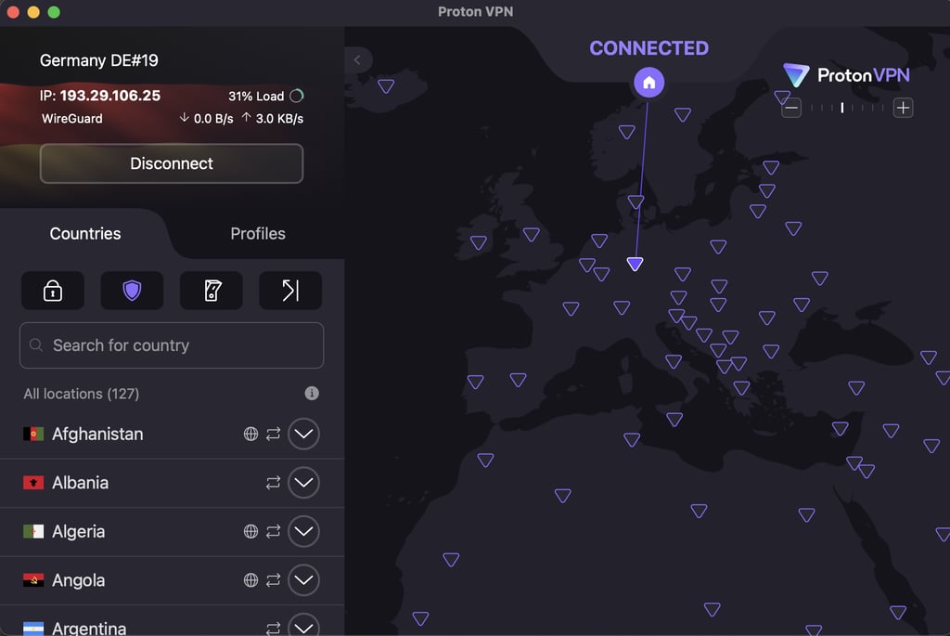
Task: Click the Disconnect button
Action: click(x=172, y=163)
